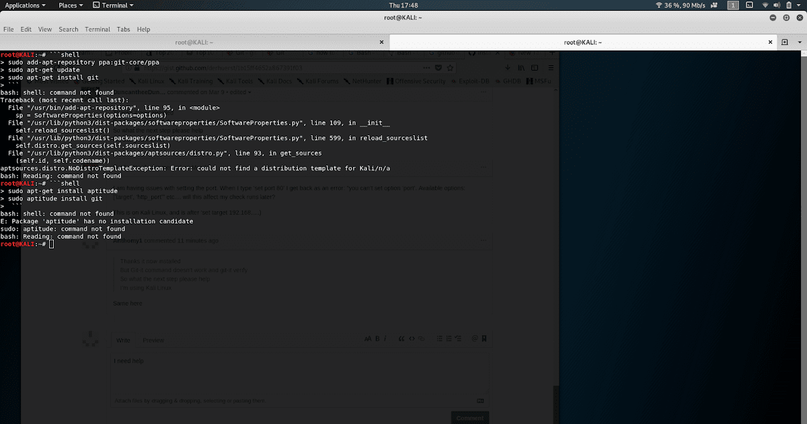Open the Search menu of the terminal

(68, 30)
